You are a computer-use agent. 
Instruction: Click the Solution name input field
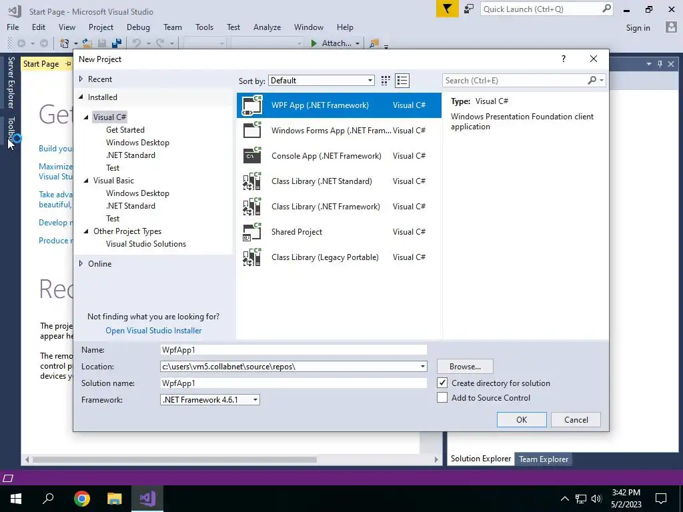coord(293,383)
